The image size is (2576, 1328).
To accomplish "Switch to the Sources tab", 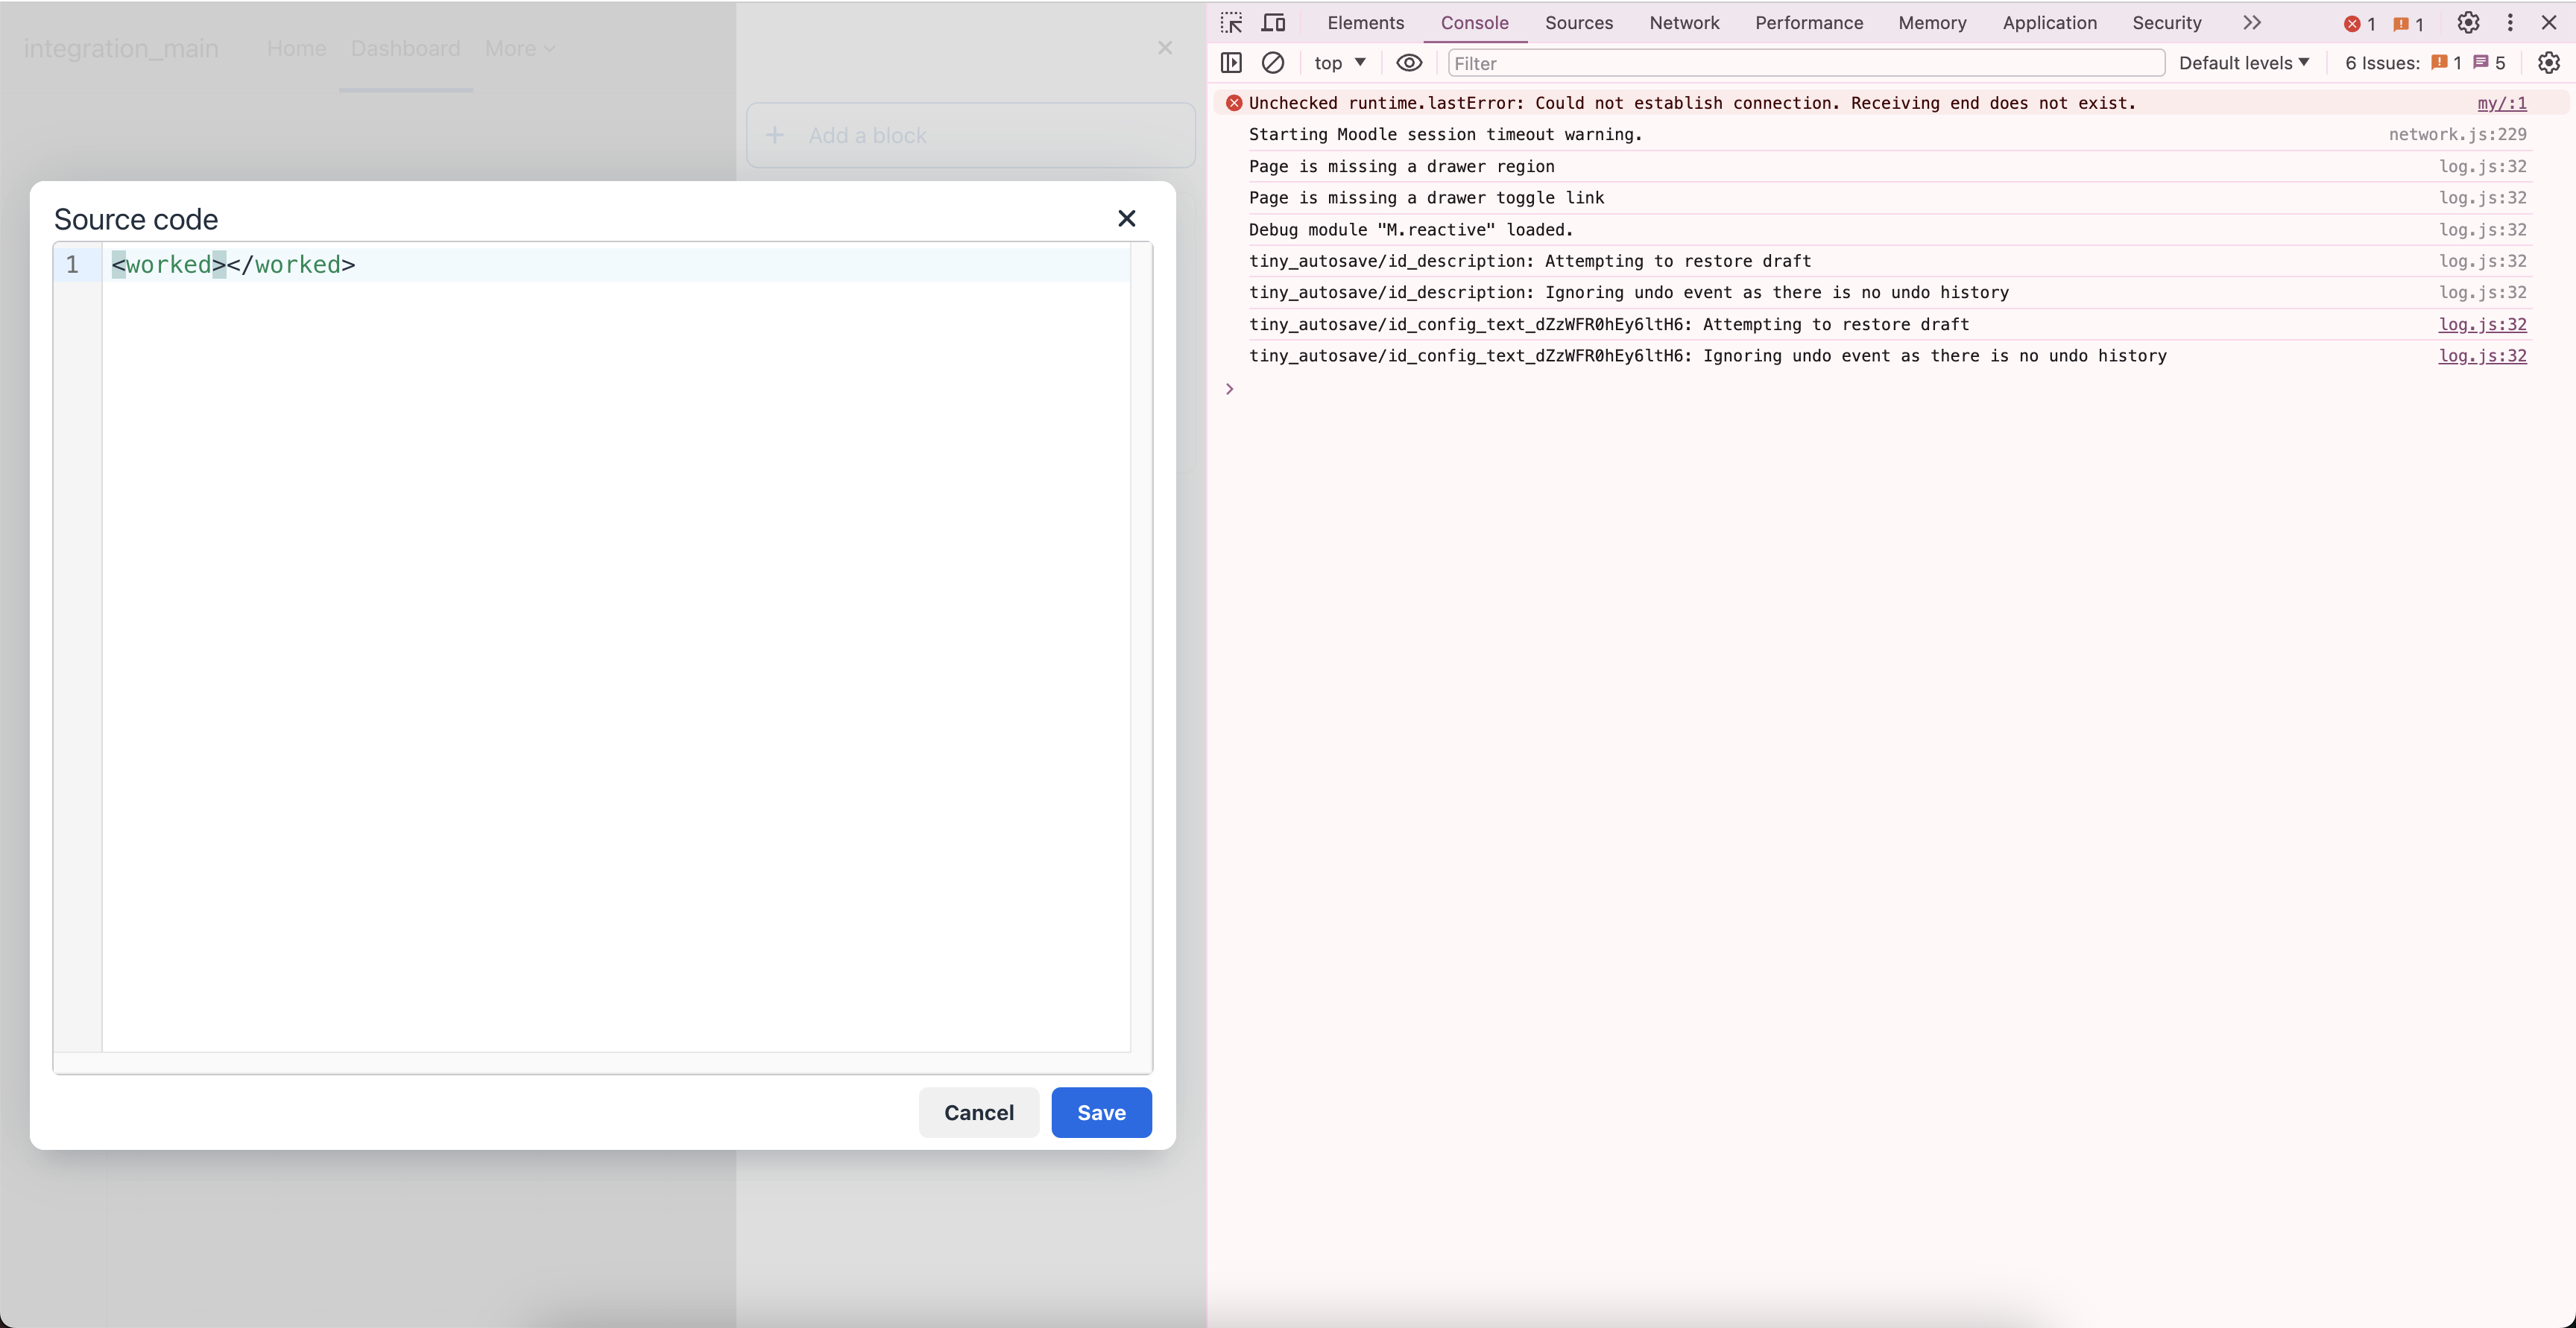I will click(x=1579, y=23).
